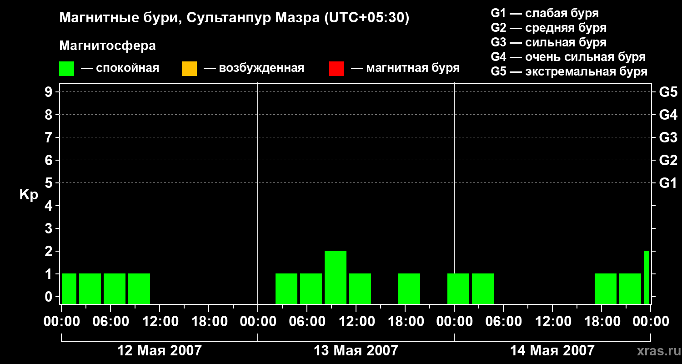Click the orange возбужденная legend swatch
682x364 pixels.
(189, 69)
